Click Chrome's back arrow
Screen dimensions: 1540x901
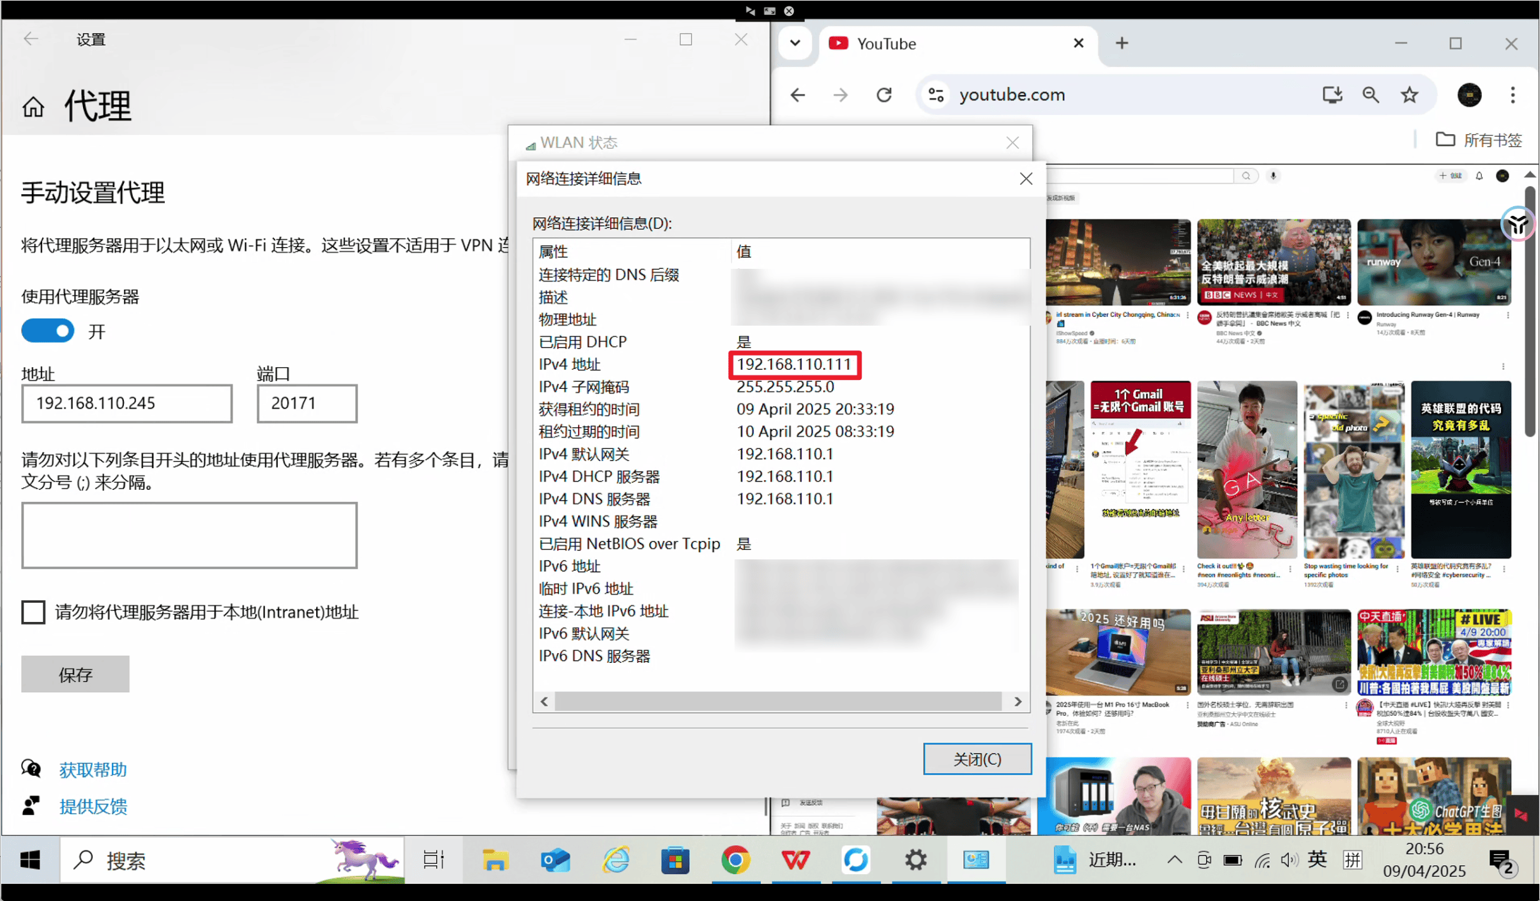click(x=798, y=95)
